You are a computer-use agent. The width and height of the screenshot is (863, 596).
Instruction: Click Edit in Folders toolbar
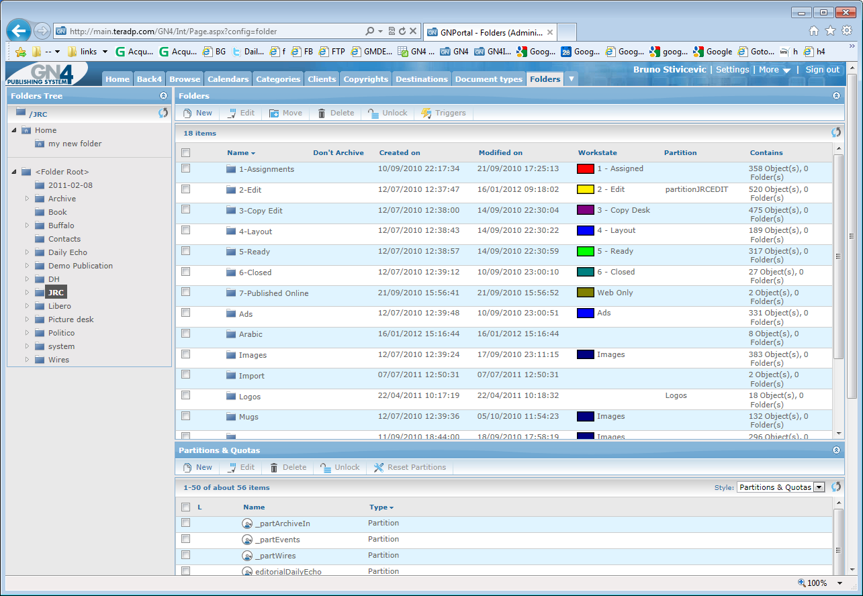(x=241, y=113)
